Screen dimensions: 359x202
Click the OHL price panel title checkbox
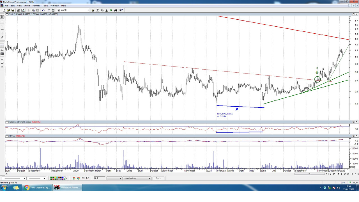coord(7,14)
